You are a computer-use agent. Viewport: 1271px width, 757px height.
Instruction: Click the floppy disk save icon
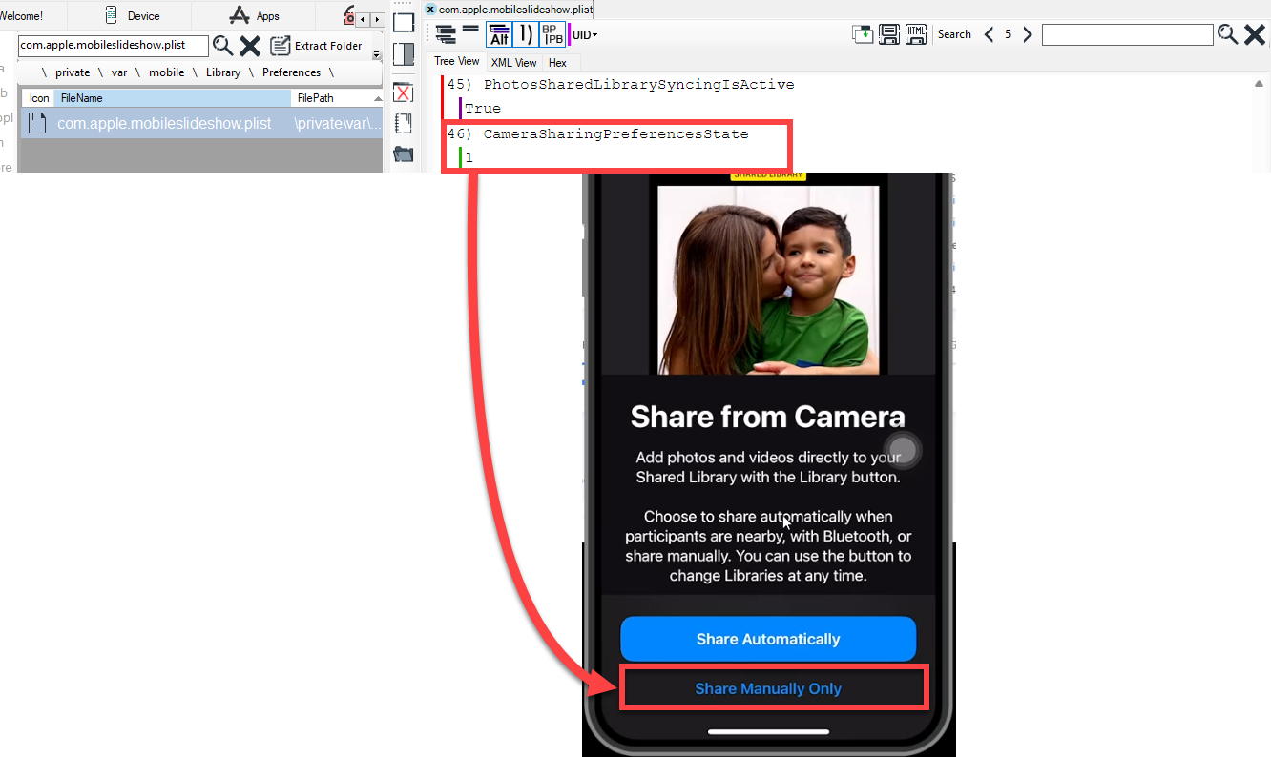tap(889, 34)
